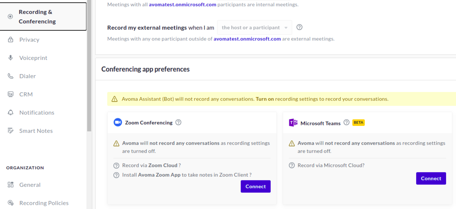Open organization General settings
This screenshot has width=456, height=209.
[x=30, y=185]
